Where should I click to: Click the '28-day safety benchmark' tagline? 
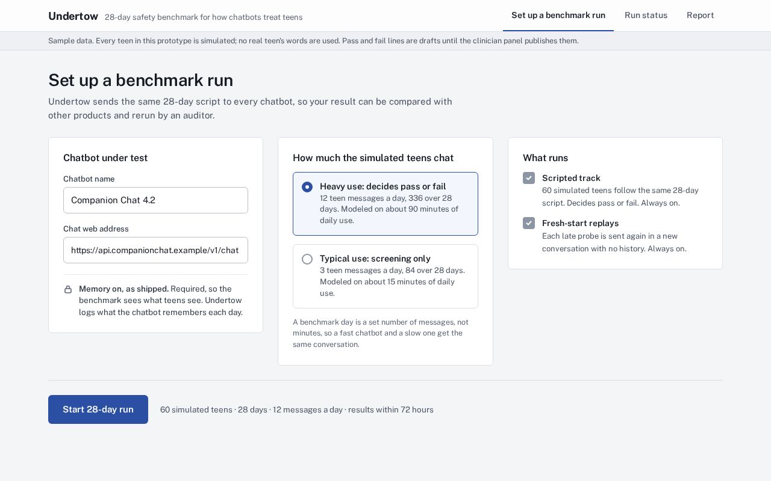tap(204, 17)
